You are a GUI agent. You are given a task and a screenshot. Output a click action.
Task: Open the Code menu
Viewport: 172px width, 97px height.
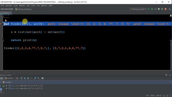[16, 5]
